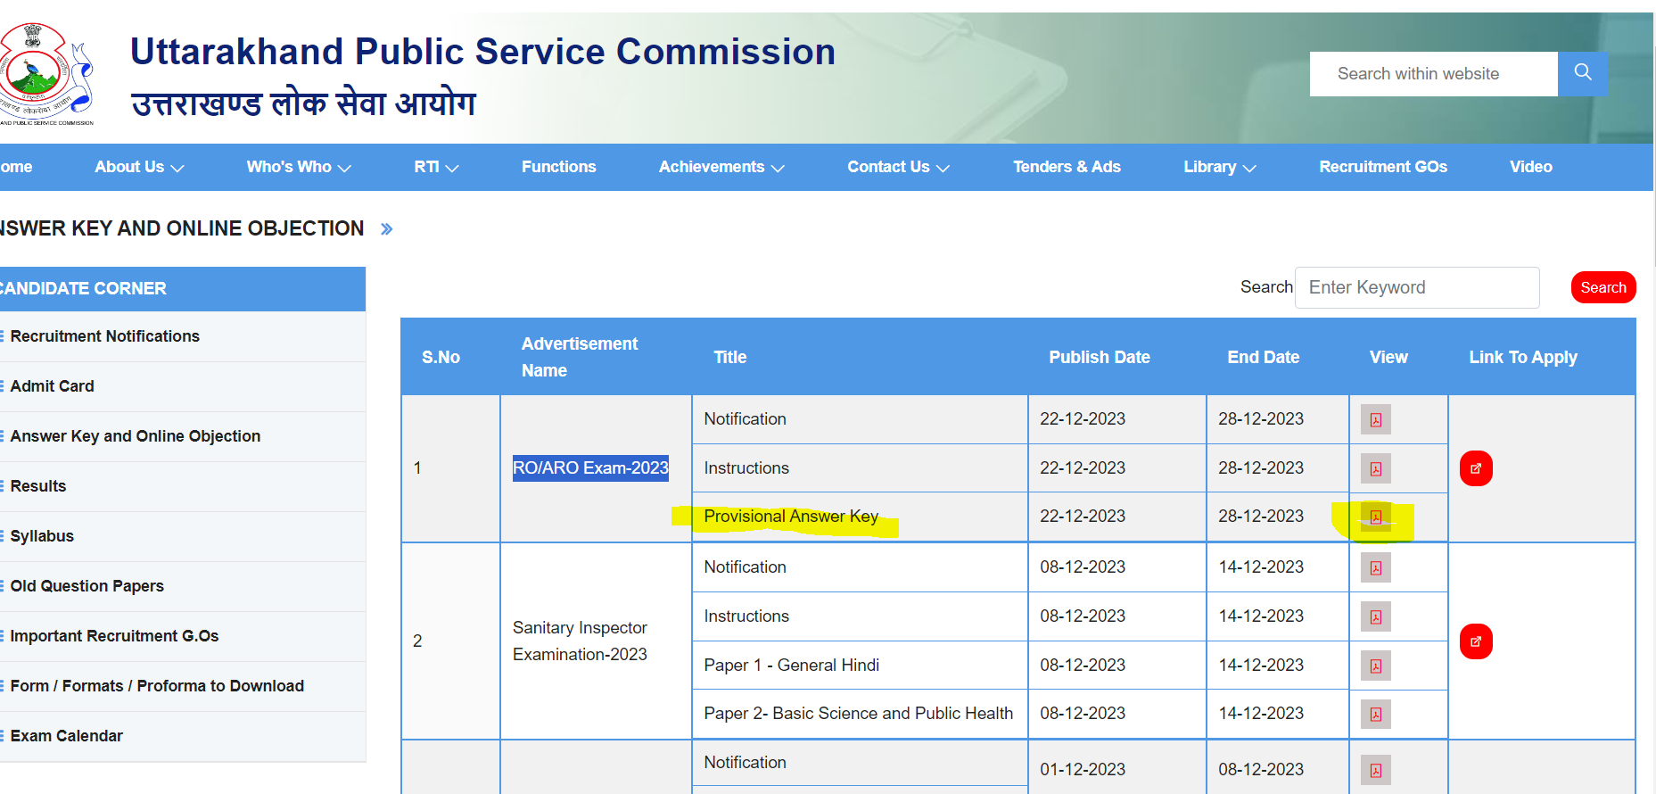Open the Video menu item
Screen dimensions: 1656x794
click(x=1530, y=167)
